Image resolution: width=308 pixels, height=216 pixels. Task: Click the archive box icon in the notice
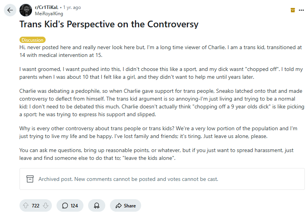tap(30, 179)
